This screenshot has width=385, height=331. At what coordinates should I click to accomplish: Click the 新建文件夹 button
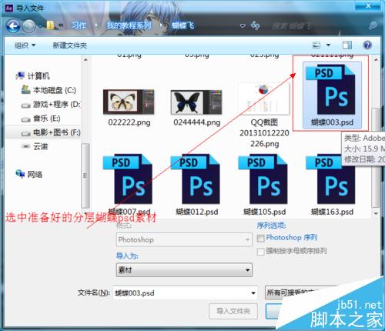pos(70,45)
